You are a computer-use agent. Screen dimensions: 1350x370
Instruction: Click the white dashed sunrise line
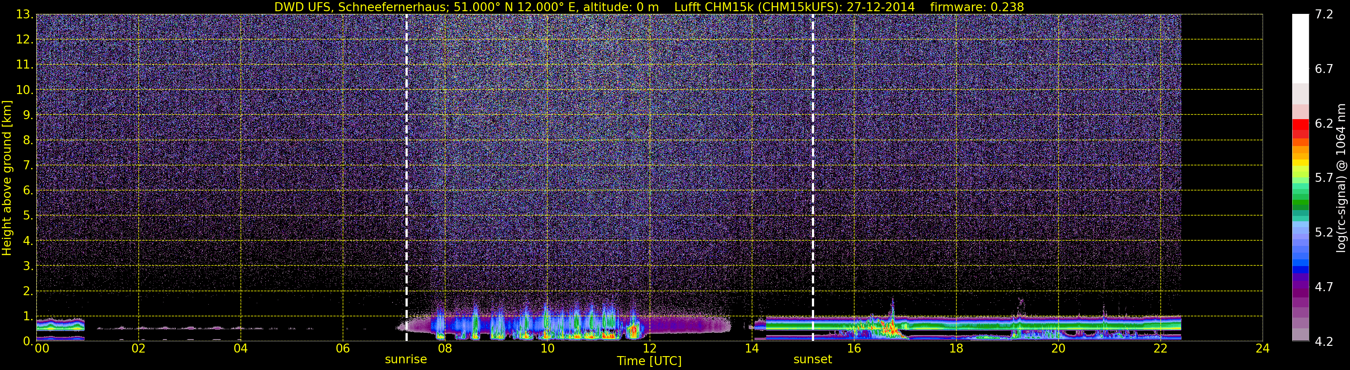tap(407, 177)
